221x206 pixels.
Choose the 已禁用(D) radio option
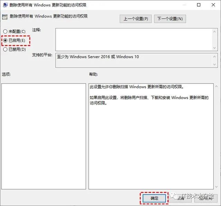(x=15, y=50)
